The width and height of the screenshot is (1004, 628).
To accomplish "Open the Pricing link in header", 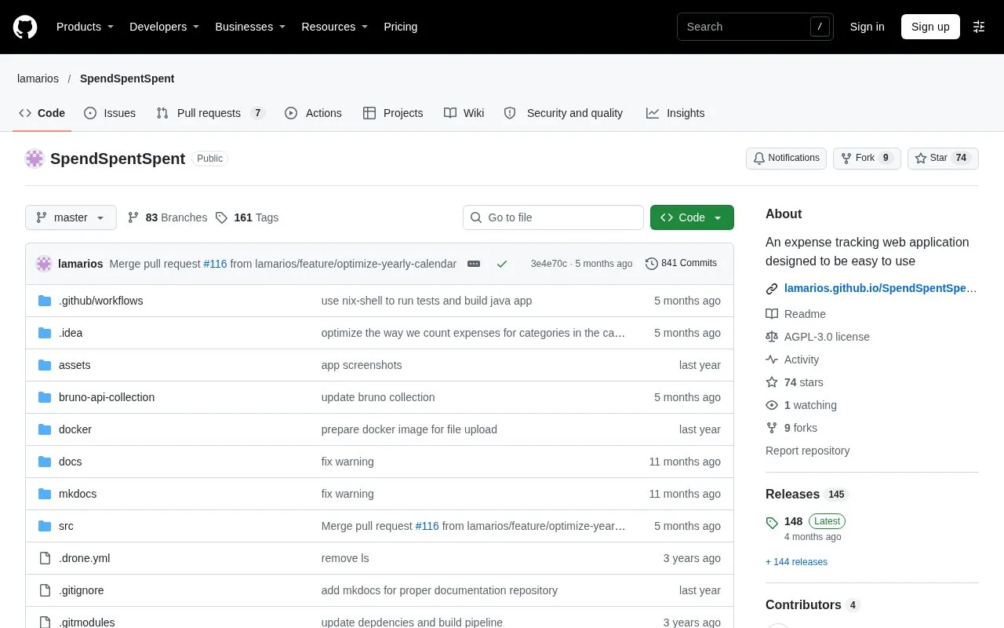I will (400, 27).
